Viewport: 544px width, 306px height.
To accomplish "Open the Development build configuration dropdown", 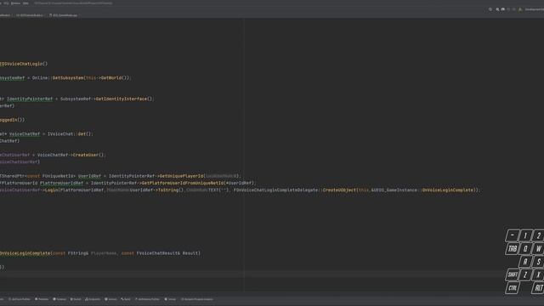I will coord(535,9).
